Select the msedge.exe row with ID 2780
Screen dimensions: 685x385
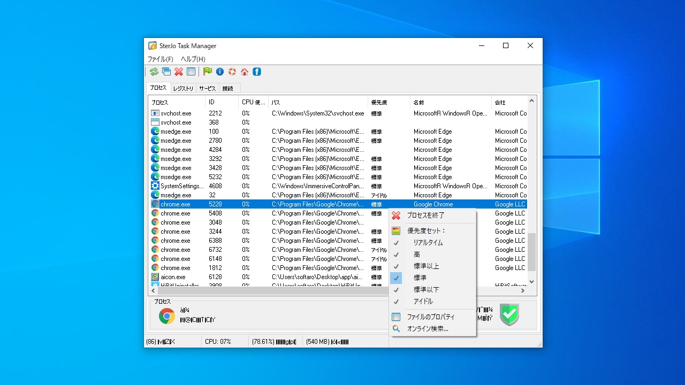coord(338,141)
